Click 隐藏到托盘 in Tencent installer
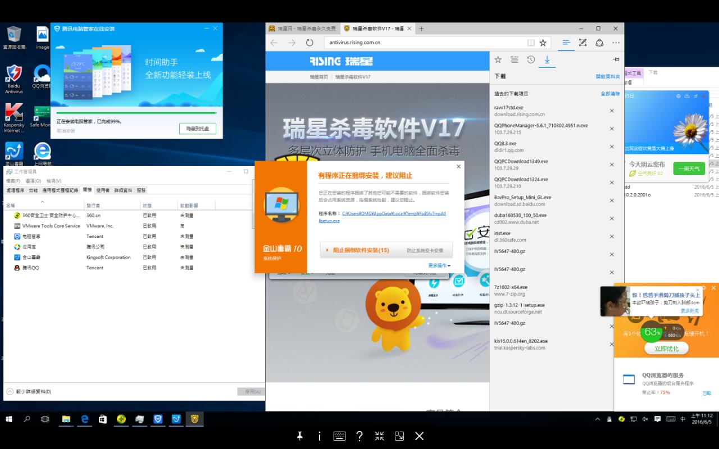 coord(197,129)
